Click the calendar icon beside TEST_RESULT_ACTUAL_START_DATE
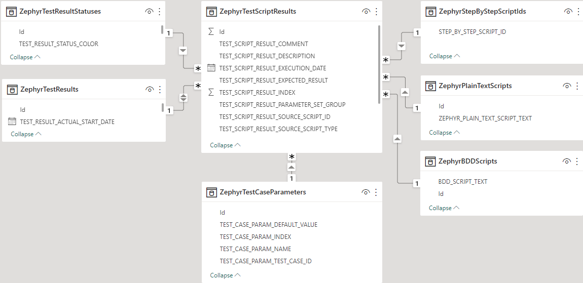This screenshot has width=583, height=283. click(x=12, y=122)
